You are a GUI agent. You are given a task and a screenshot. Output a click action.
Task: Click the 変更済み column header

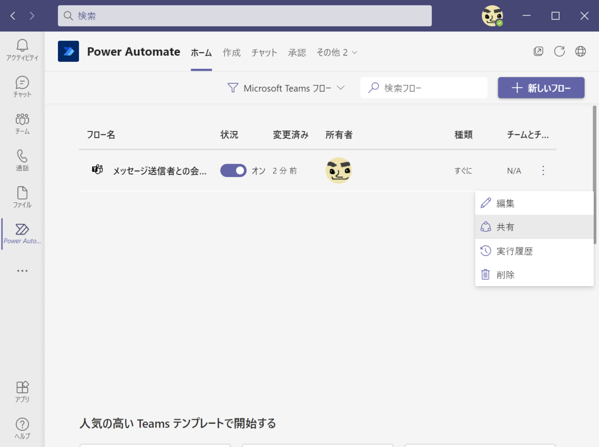(x=291, y=135)
